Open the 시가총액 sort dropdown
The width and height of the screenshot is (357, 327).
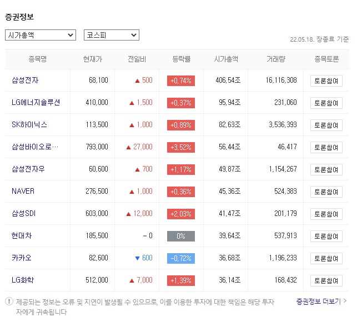point(41,35)
